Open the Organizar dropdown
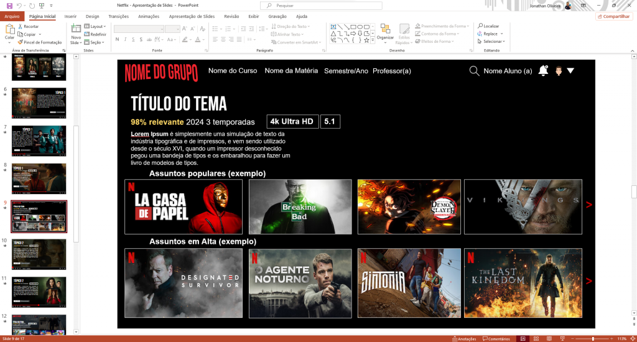The width and height of the screenshot is (637, 342). [x=385, y=34]
